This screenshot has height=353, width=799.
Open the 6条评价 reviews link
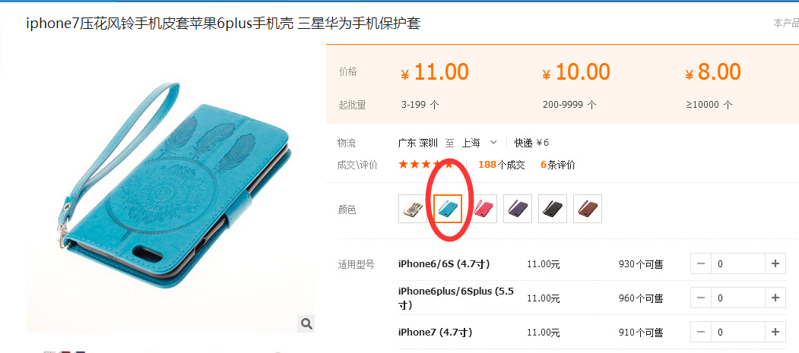click(558, 165)
